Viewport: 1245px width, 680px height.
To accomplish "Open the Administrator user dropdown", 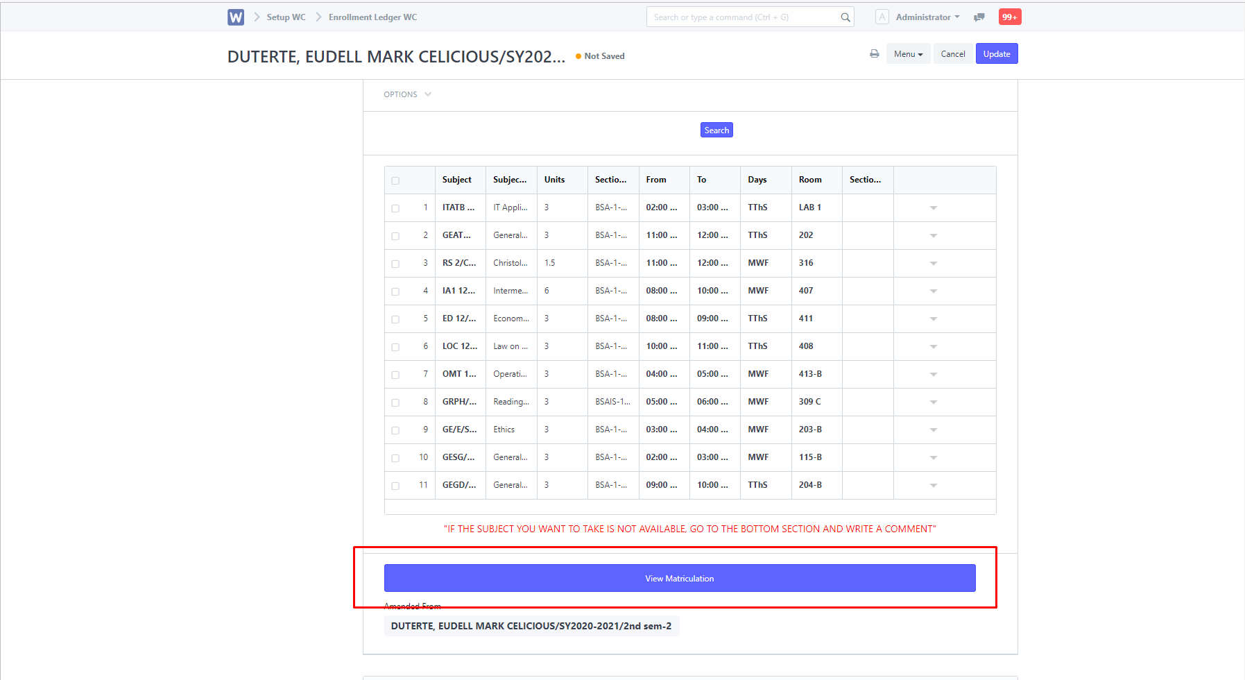I will click(927, 17).
